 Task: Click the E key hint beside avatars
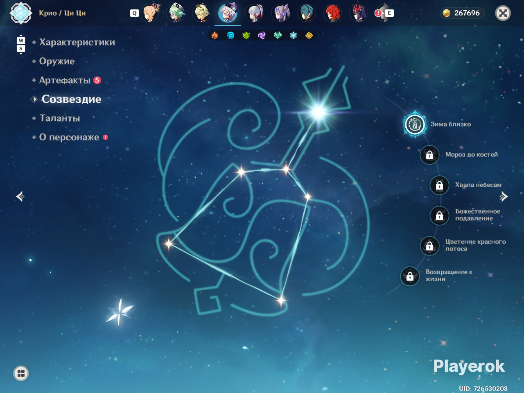[x=389, y=13]
